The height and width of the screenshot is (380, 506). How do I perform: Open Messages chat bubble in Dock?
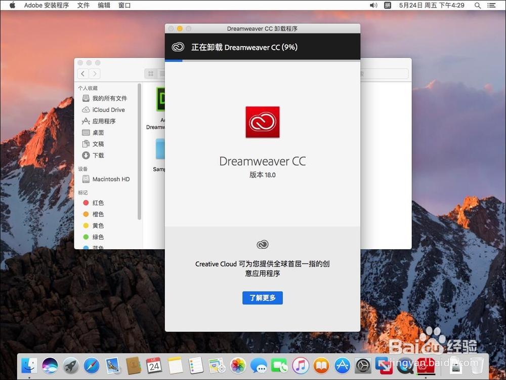[x=259, y=366]
